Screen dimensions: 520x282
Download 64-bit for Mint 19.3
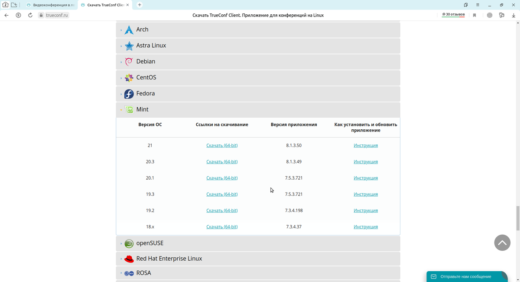(x=222, y=194)
